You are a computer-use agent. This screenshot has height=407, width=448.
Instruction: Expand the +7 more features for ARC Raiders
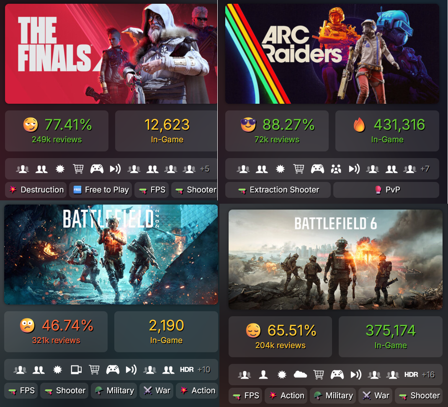(x=425, y=169)
